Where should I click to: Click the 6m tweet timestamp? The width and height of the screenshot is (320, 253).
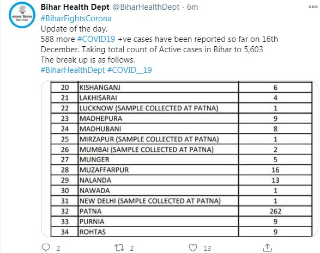click(192, 7)
